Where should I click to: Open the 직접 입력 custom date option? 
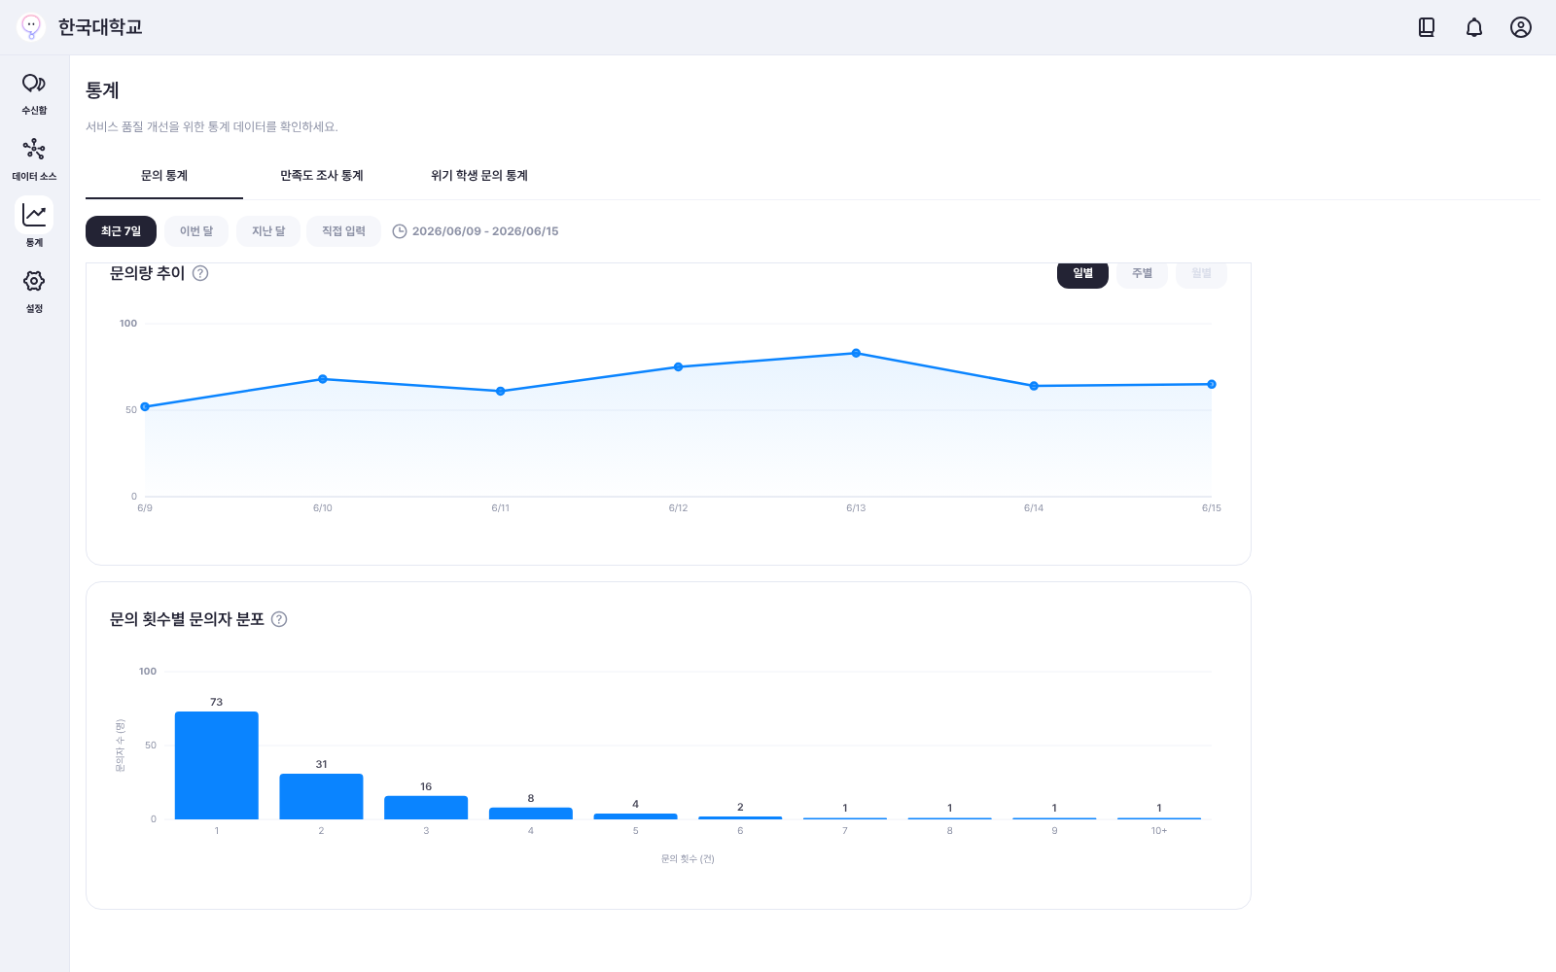343,231
